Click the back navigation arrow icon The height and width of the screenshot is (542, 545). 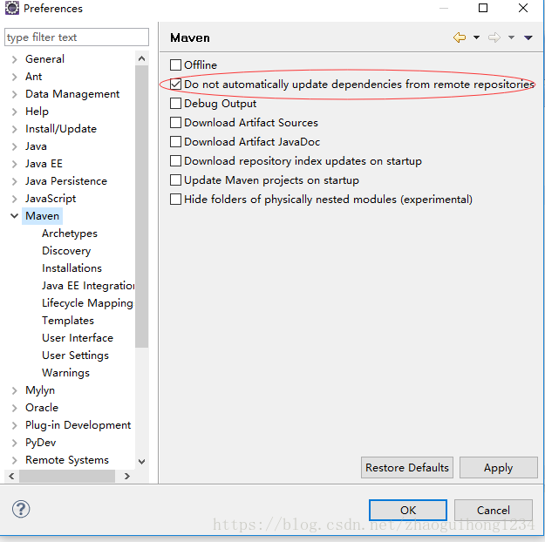pos(460,37)
